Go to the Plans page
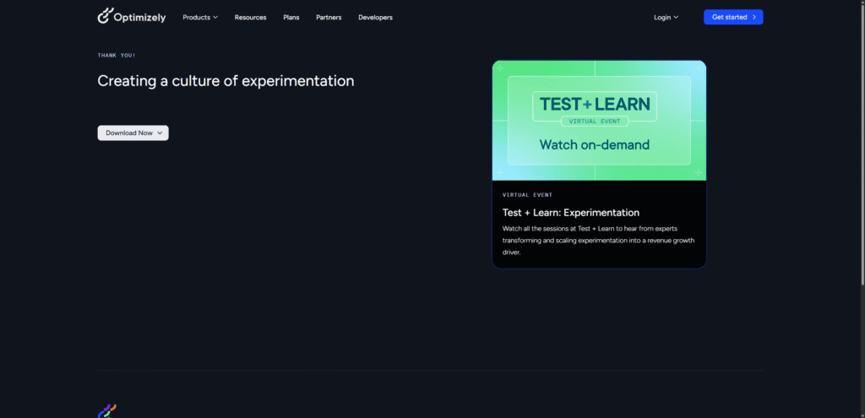Image resolution: width=865 pixels, height=418 pixels. pyautogui.click(x=291, y=17)
